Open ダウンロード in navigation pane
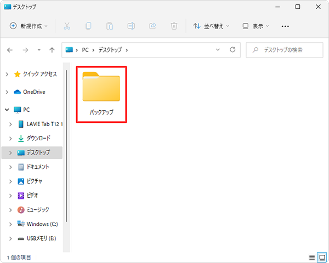This screenshot has width=329, height=263. 38,138
